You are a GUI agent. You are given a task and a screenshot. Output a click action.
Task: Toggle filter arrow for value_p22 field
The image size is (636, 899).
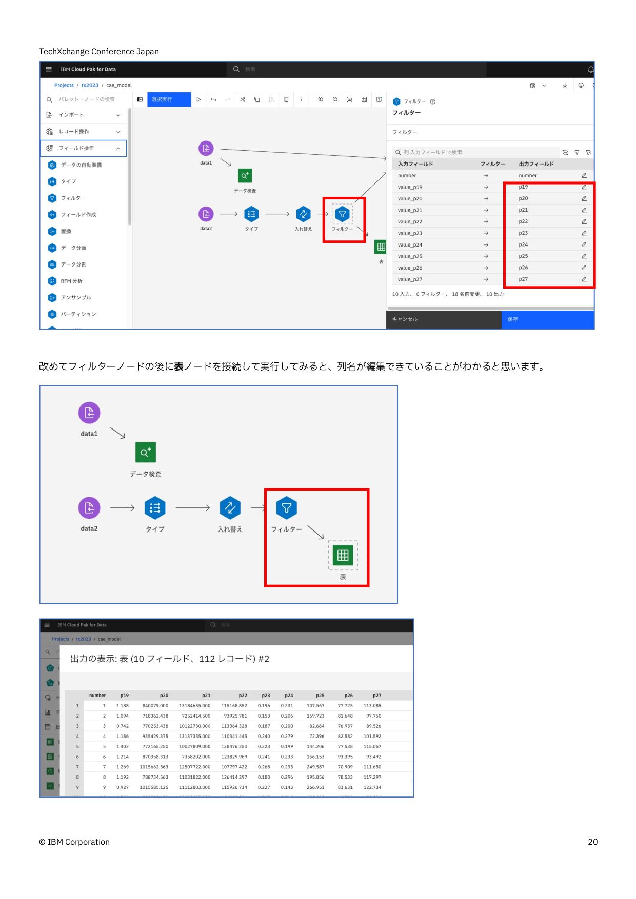pyautogui.click(x=486, y=221)
